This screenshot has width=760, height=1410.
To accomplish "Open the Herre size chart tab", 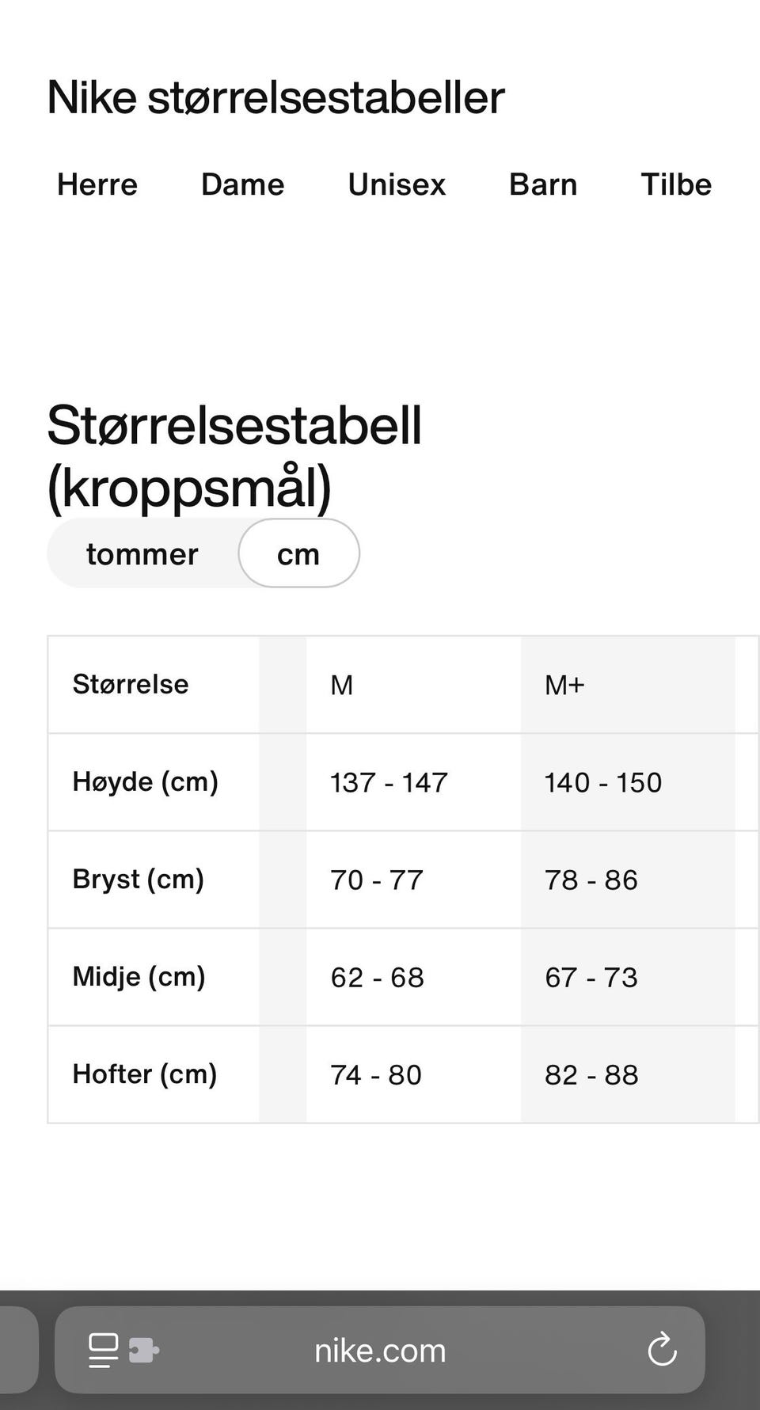I will tap(97, 184).
